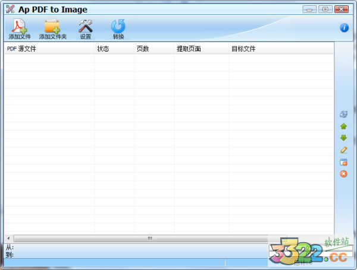357x270 pixels.
Task: Maximize the Ap PDF to Image window
Action: point(325,9)
